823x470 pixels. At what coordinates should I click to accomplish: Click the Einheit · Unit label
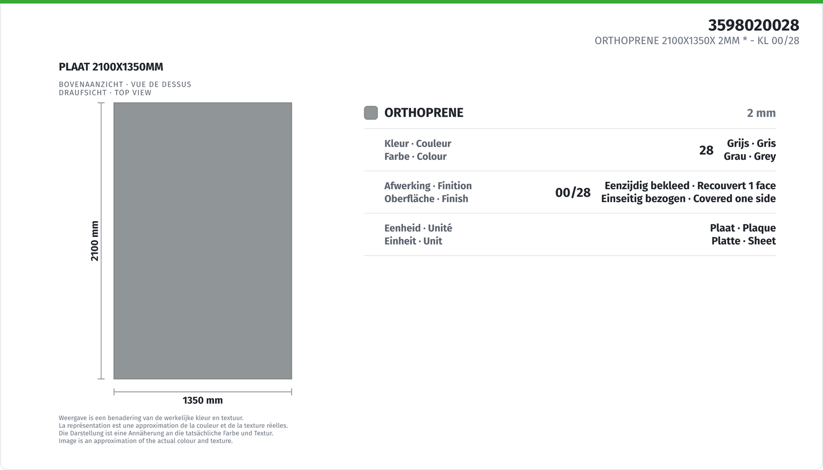[413, 241]
